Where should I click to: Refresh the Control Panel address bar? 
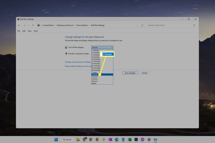click(142, 25)
